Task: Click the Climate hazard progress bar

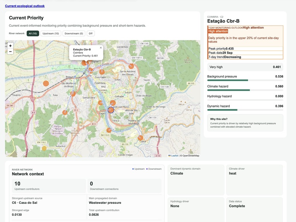Action: [x=245, y=90]
